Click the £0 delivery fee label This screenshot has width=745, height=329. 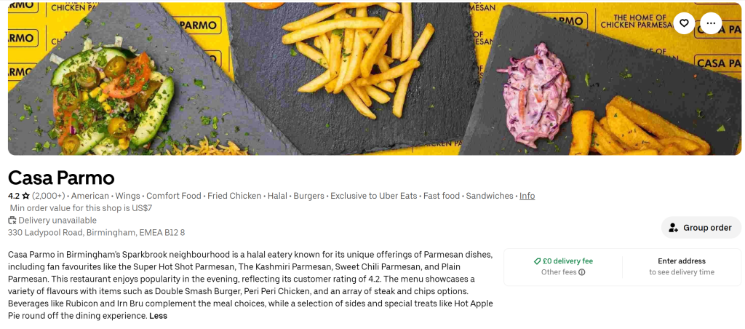(567, 261)
